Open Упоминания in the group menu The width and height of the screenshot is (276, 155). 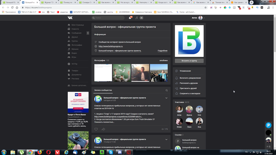pos(185,71)
